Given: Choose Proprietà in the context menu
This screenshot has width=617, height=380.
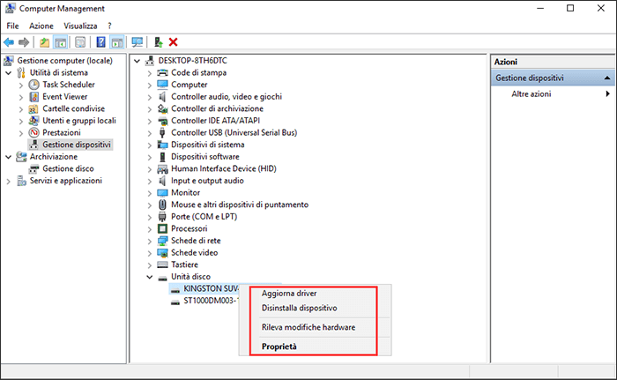Looking at the screenshot, I should 279,346.
